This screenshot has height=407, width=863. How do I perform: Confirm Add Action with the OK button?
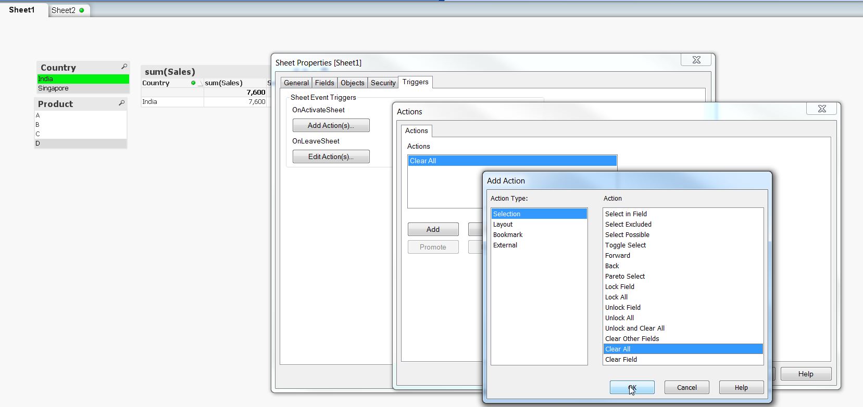click(x=632, y=388)
